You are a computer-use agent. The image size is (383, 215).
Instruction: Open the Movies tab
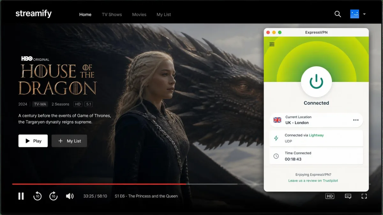[139, 14]
